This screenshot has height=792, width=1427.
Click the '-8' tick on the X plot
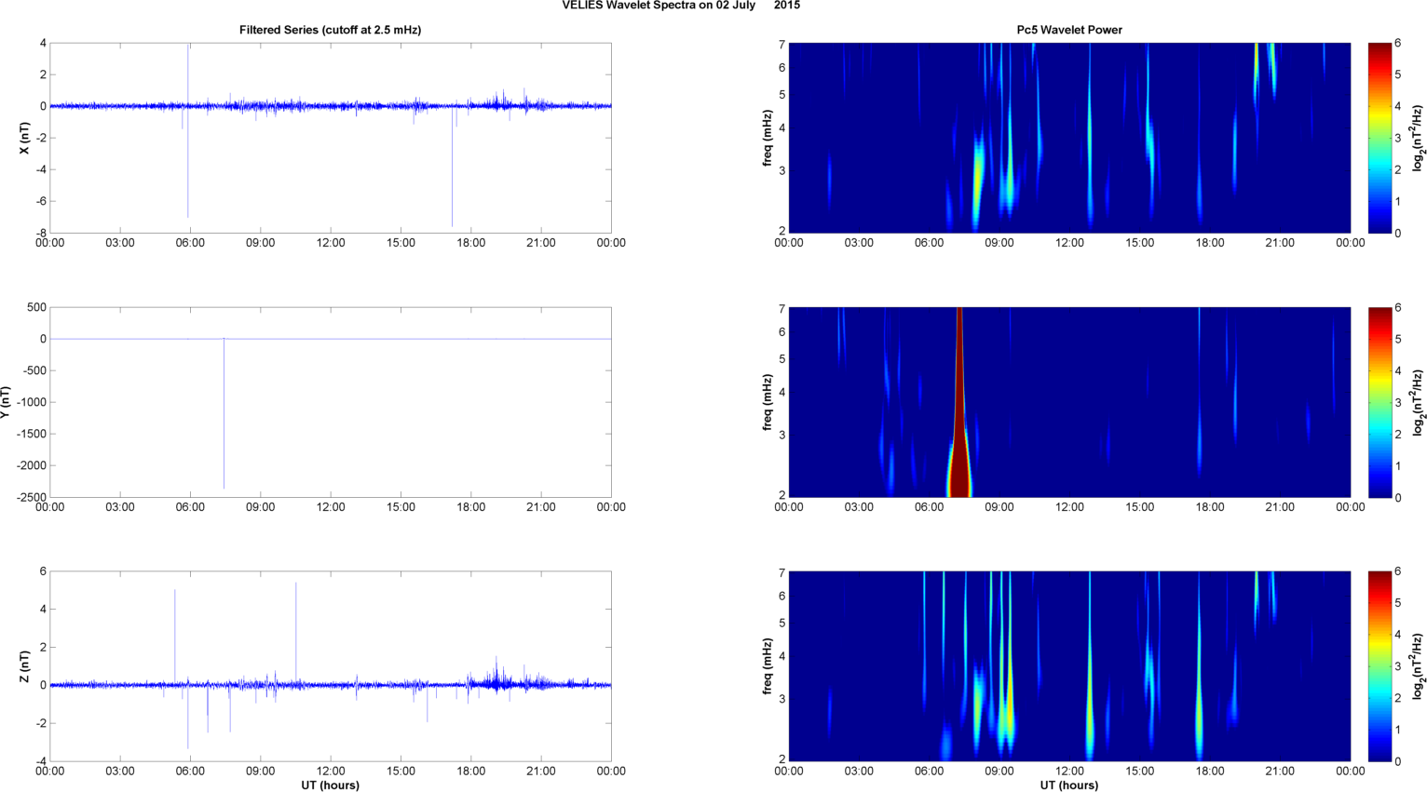[x=41, y=233]
